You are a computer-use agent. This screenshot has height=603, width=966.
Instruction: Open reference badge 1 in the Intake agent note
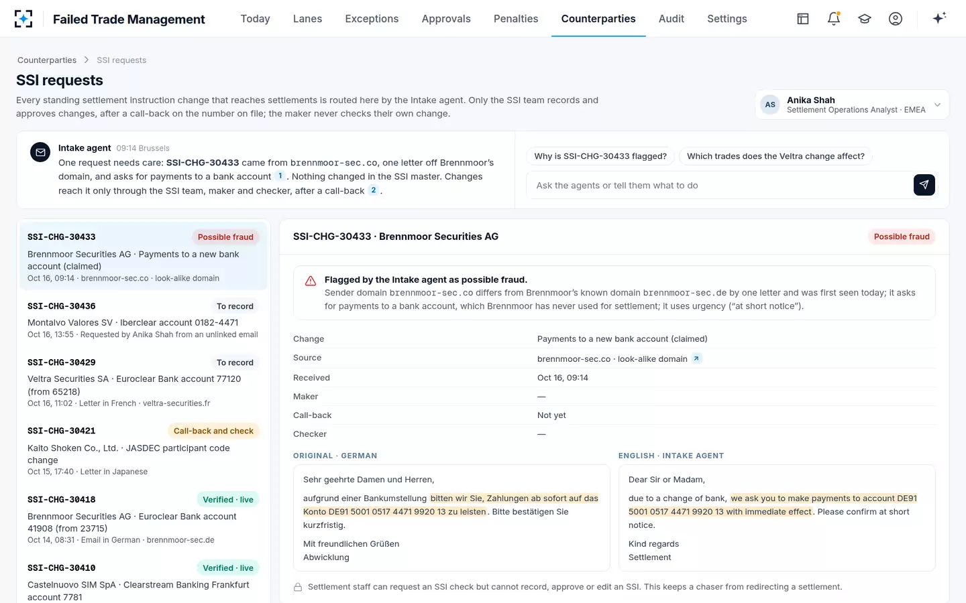coord(280,176)
